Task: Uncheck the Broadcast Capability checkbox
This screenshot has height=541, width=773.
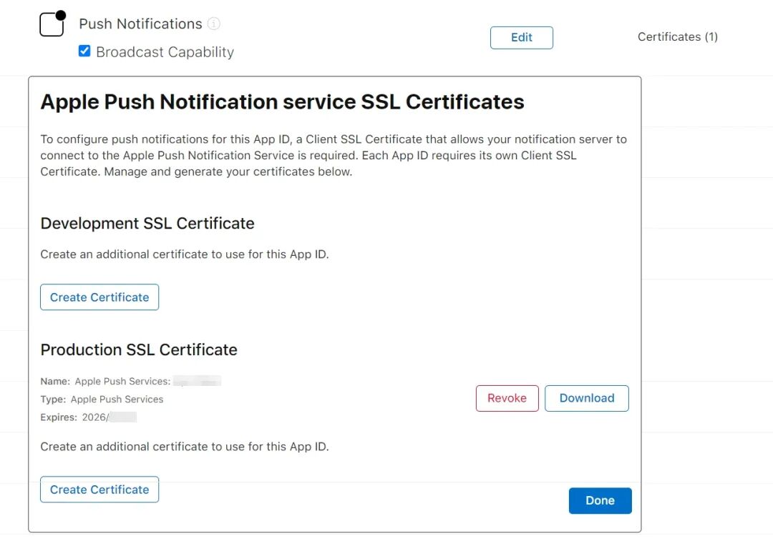Action: (x=84, y=51)
